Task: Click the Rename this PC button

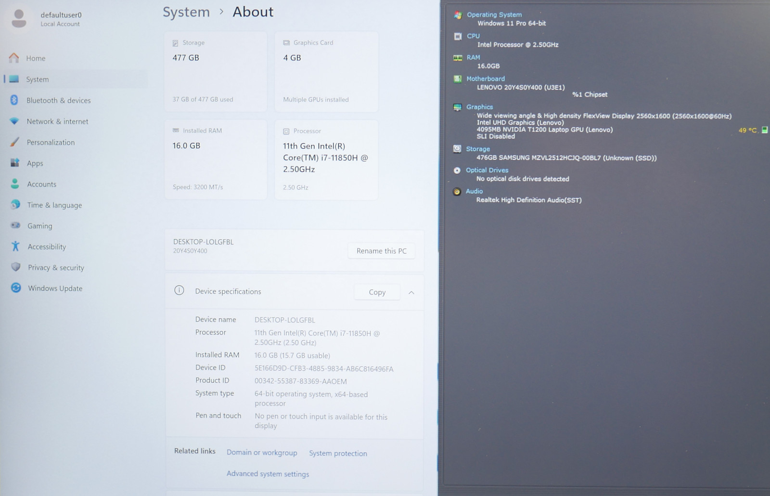Action: (x=381, y=251)
